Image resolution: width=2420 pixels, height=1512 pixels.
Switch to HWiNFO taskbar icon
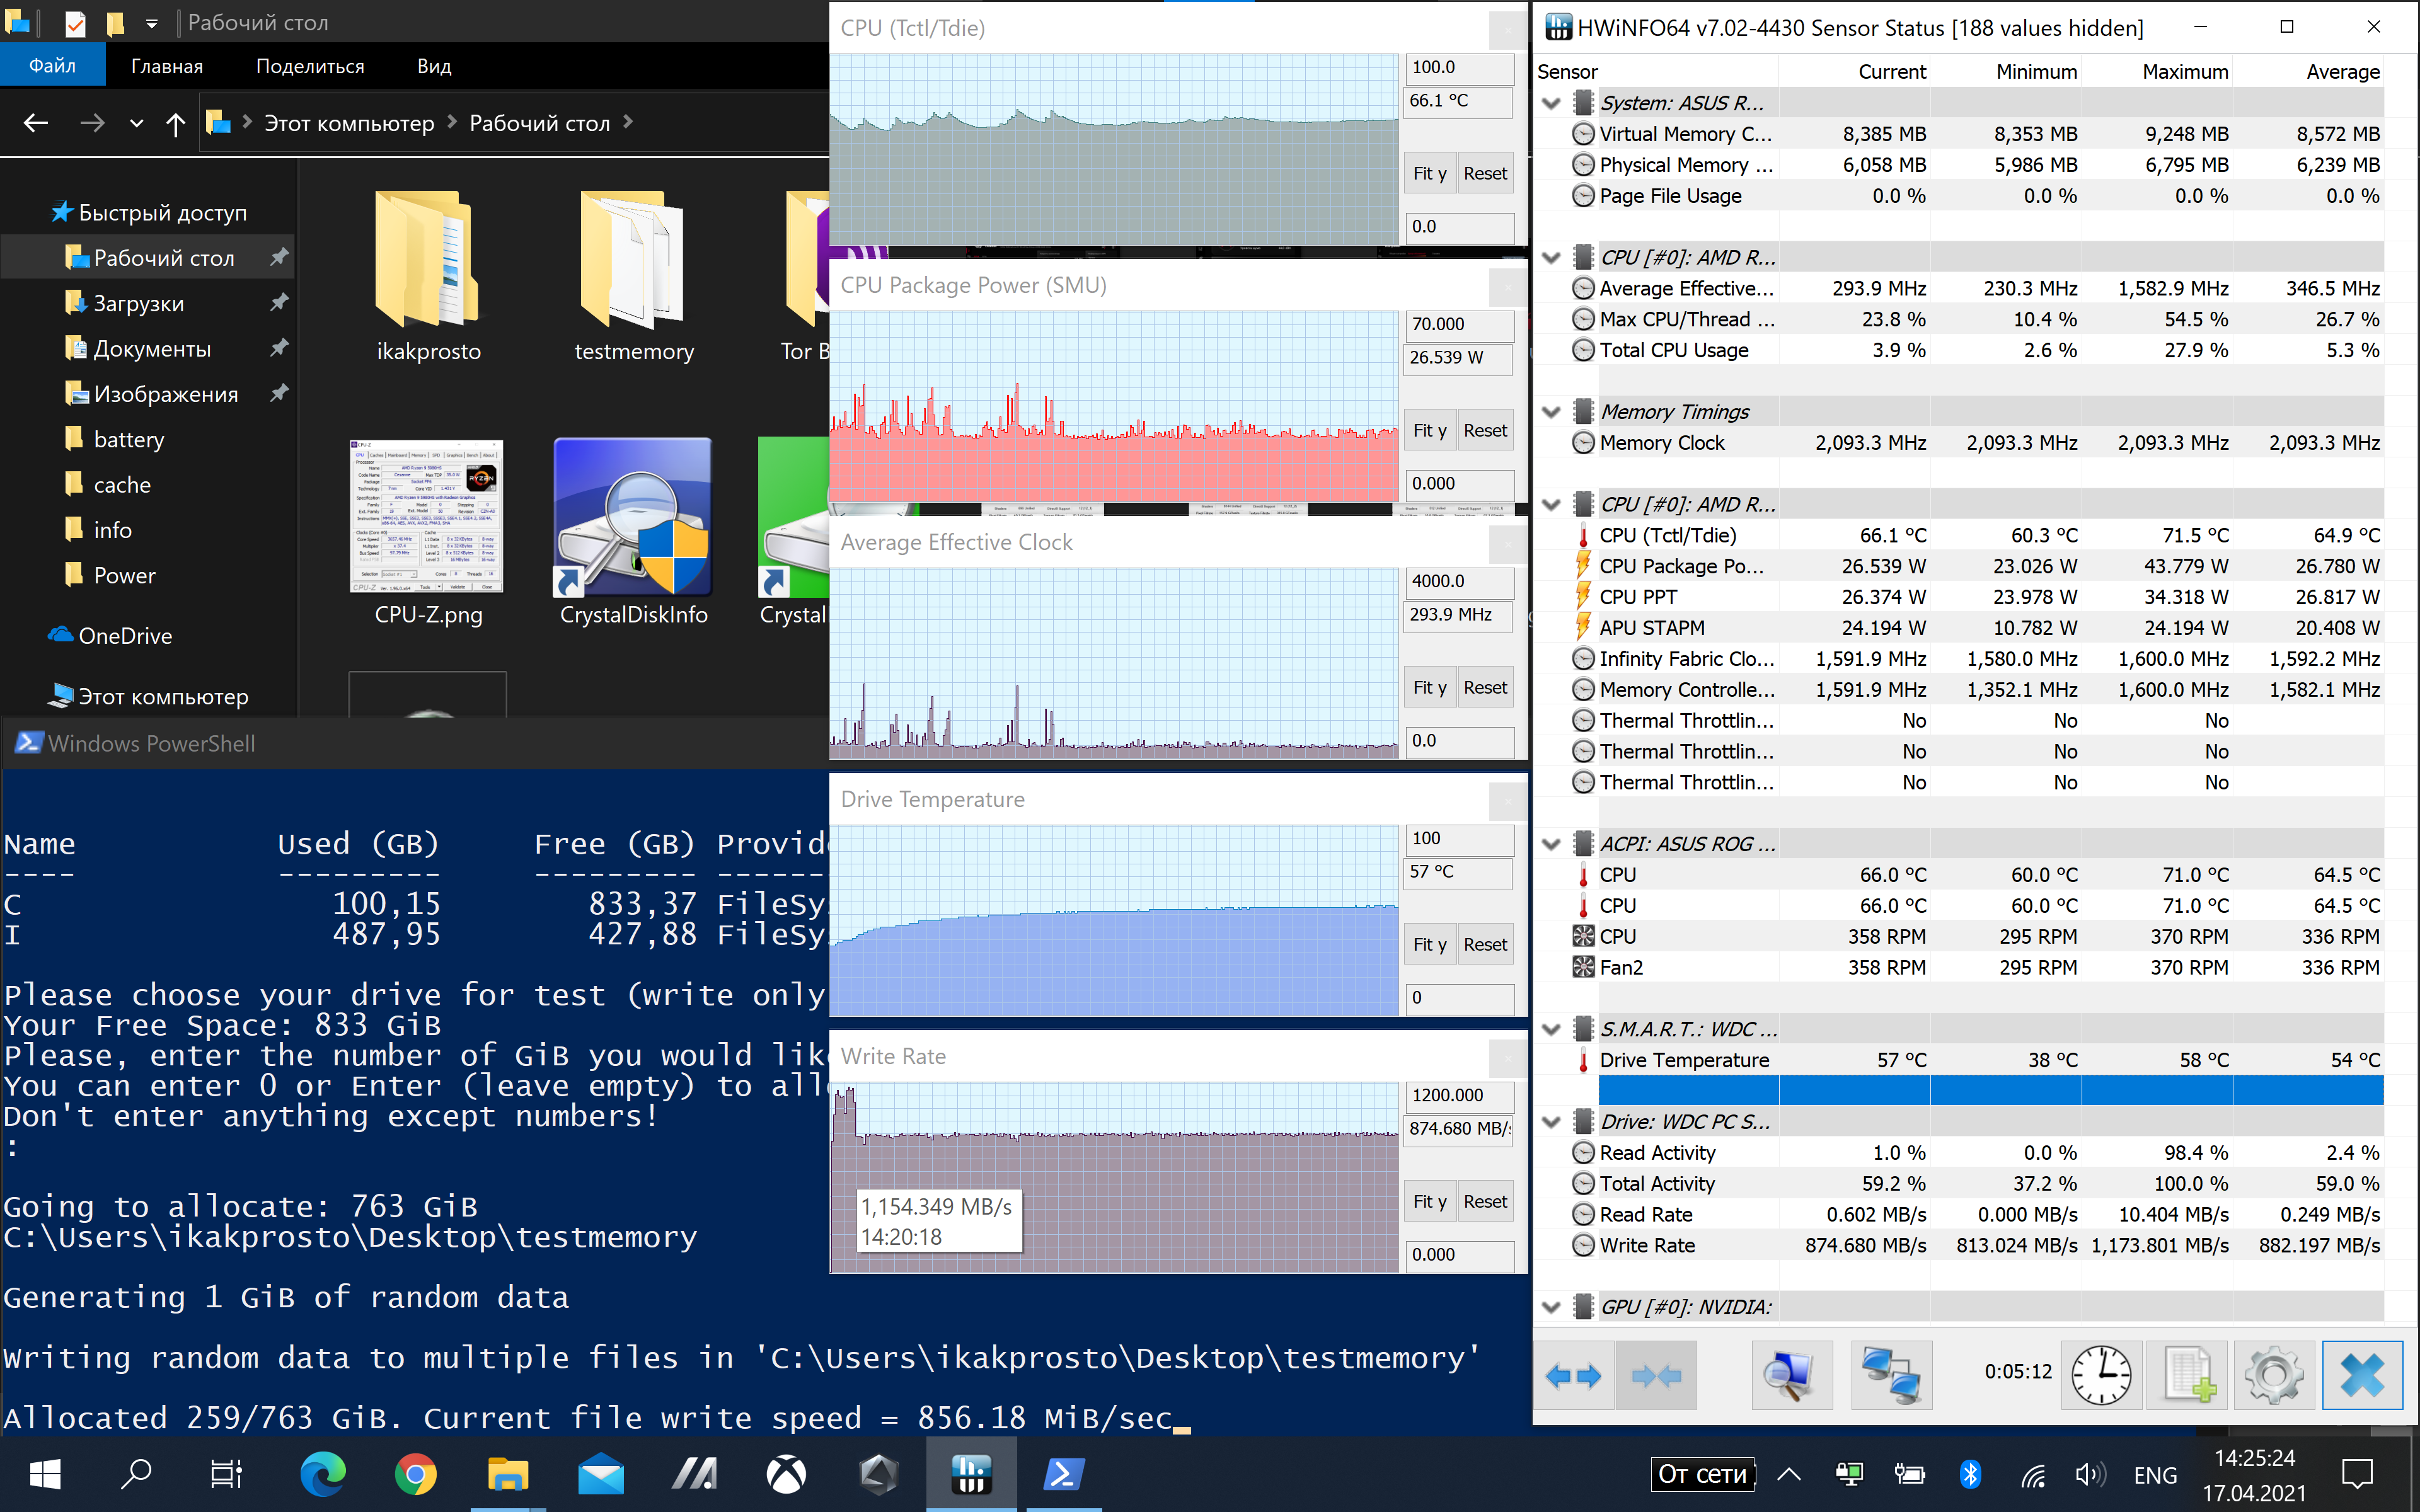[x=971, y=1474]
